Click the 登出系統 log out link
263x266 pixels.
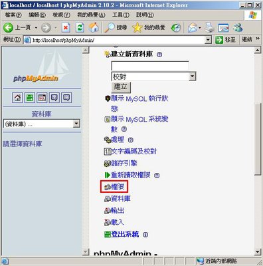(125, 234)
